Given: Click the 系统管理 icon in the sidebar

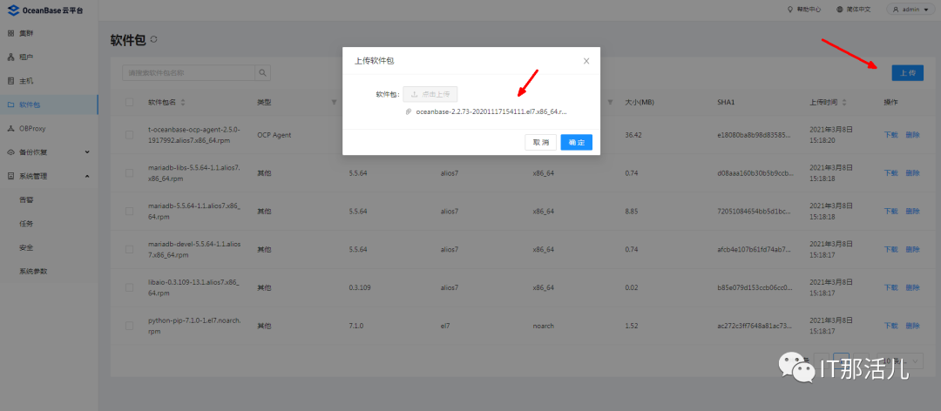Looking at the screenshot, I should [x=10, y=176].
